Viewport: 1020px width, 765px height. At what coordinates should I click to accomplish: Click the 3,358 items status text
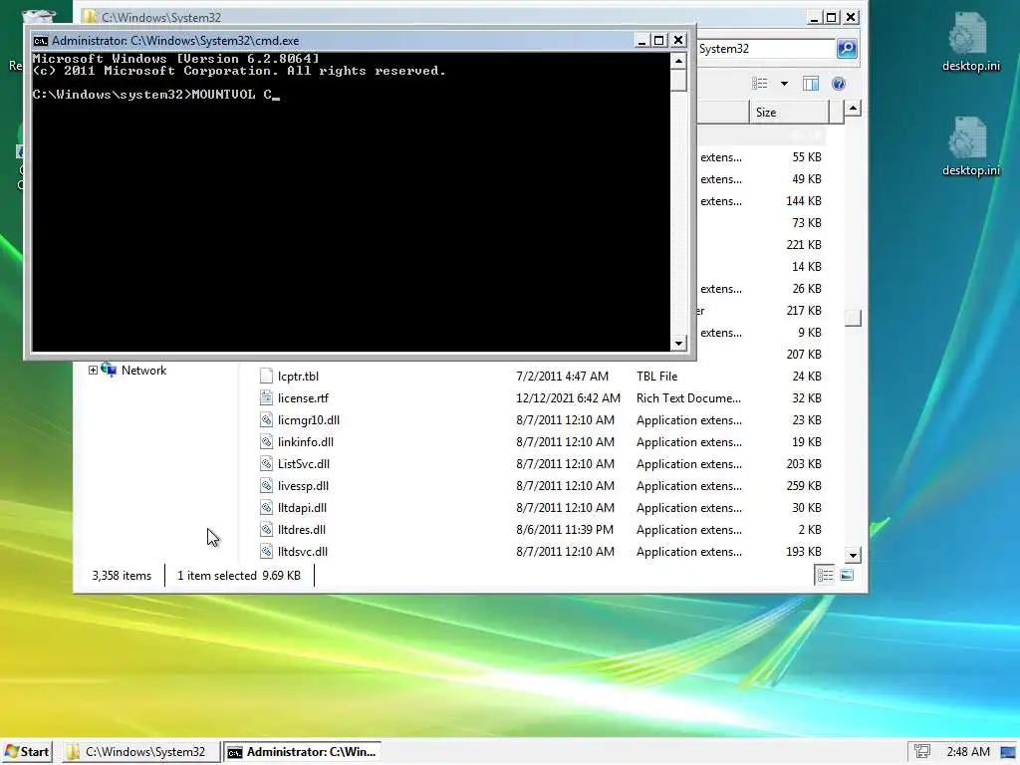pos(122,576)
